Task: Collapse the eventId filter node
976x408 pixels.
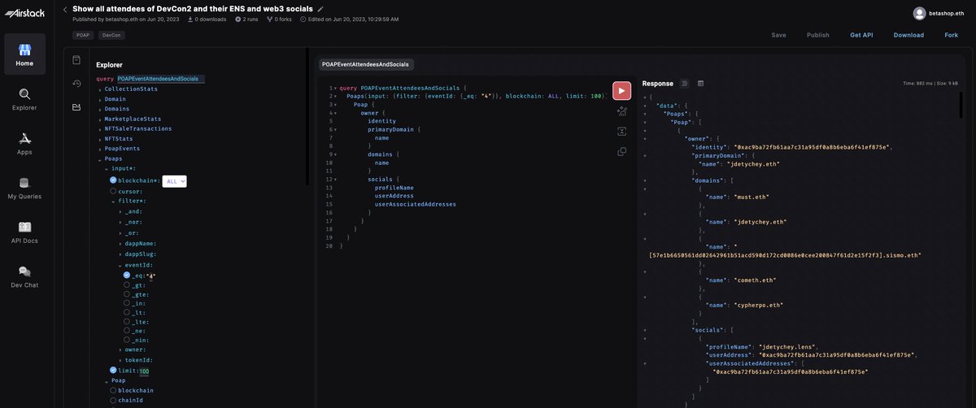Action: pyautogui.click(x=120, y=266)
